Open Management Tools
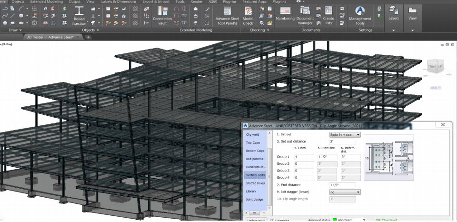This screenshot has width=457, height=222. [360, 15]
